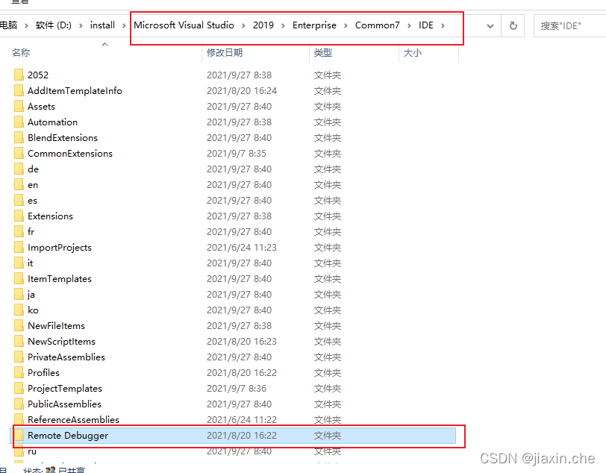606x473 pixels.
Task: Expand chevron after Enterprise in breadcrumb
Action: coord(346,25)
